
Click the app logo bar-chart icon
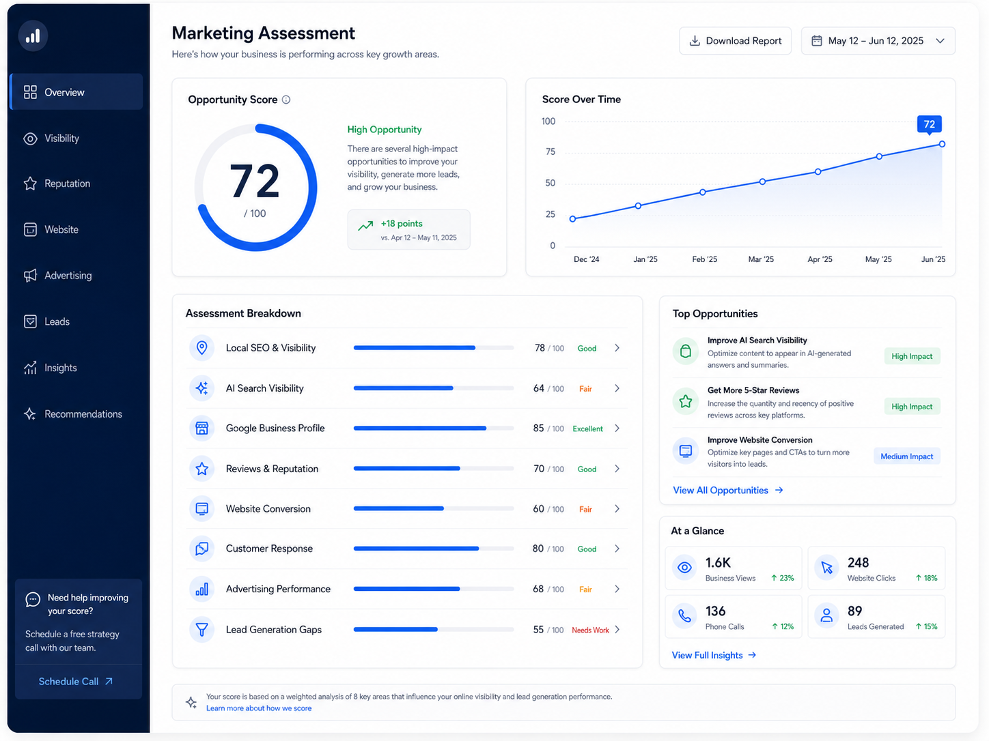tap(33, 36)
